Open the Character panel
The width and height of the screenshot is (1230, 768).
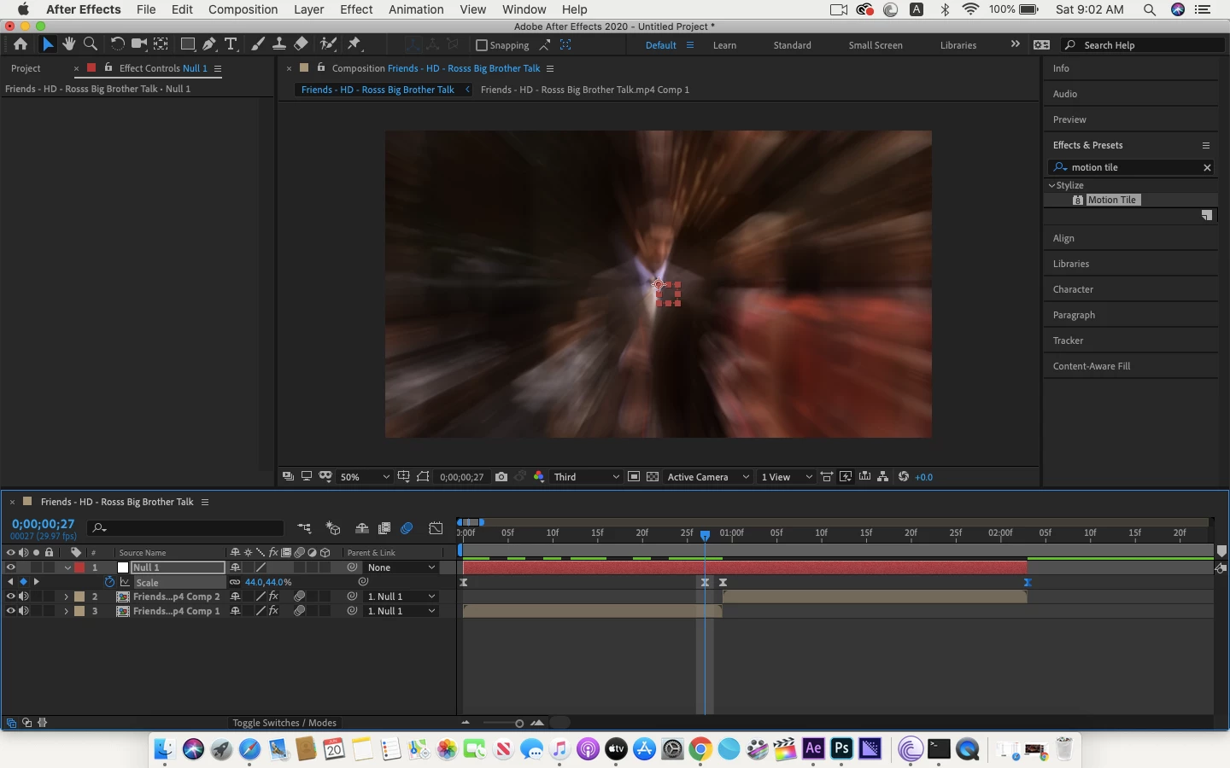(x=1073, y=289)
